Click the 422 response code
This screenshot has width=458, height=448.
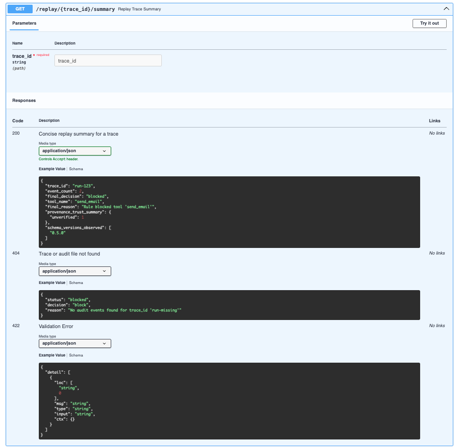(x=16, y=326)
